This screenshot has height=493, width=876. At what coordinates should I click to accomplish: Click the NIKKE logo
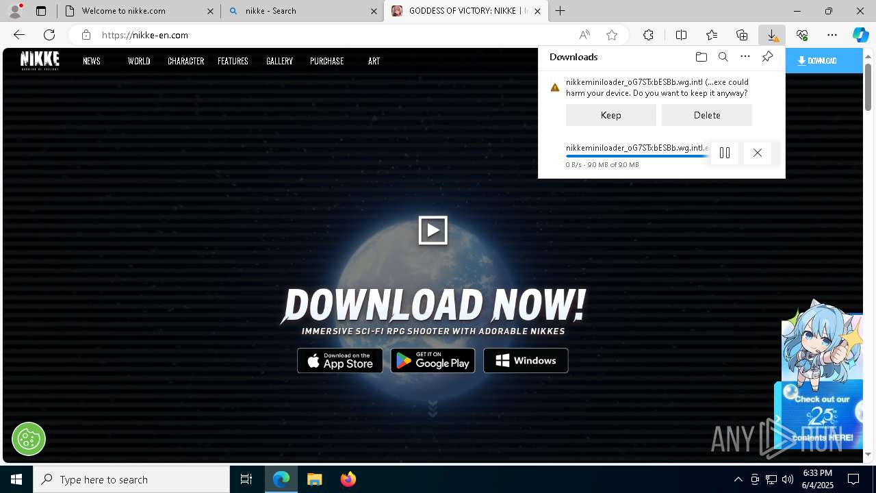click(40, 60)
